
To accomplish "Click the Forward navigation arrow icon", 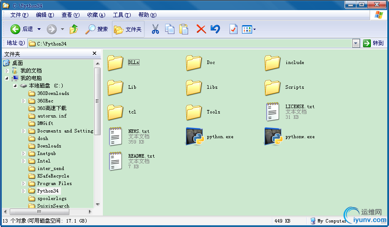I will coord(52,29).
